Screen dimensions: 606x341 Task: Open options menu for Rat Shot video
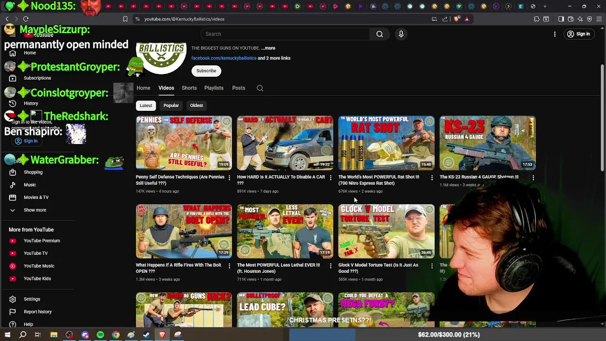[x=431, y=178]
